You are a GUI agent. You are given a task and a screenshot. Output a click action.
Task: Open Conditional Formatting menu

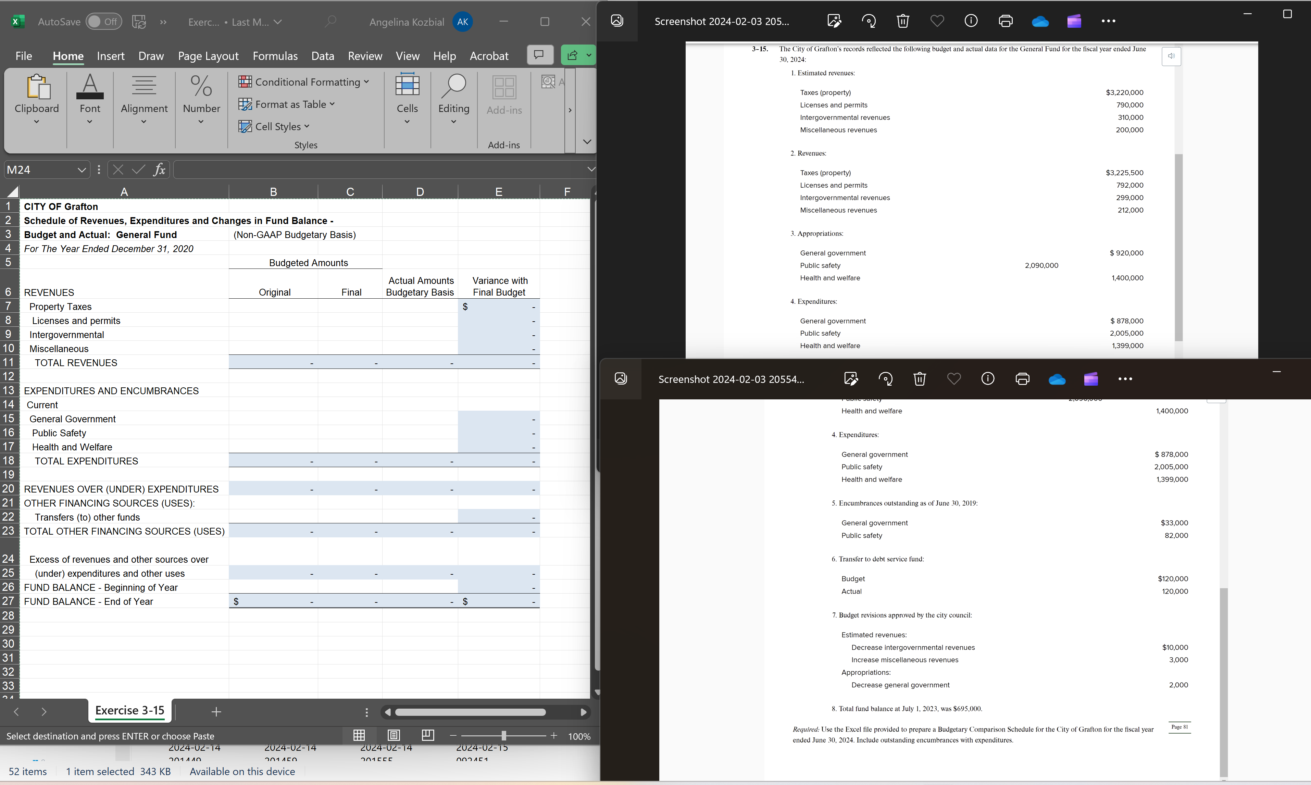click(x=303, y=82)
